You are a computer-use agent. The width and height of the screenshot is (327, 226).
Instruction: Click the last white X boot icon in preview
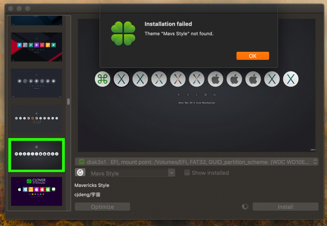[290, 79]
